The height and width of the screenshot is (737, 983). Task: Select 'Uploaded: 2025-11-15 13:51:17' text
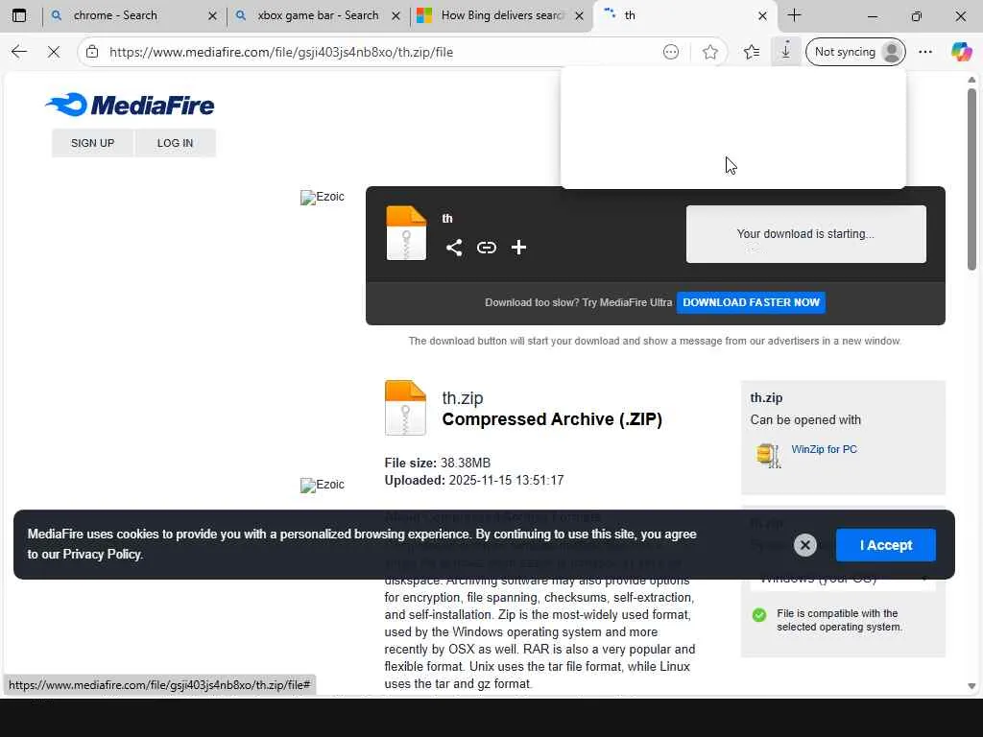point(474,481)
